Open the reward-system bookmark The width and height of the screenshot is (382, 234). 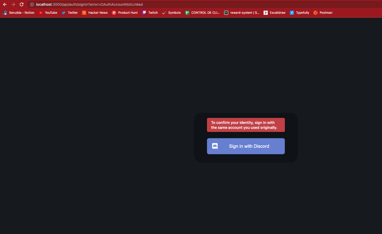click(242, 12)
